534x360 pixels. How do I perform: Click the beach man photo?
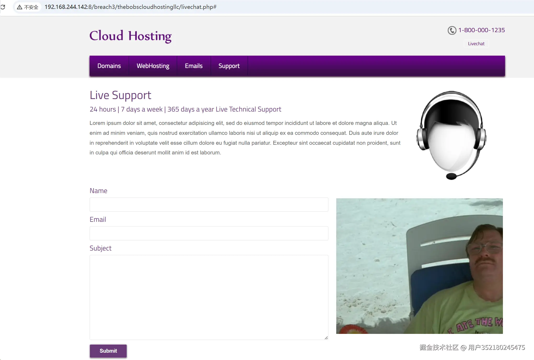(x=419, y=266)
